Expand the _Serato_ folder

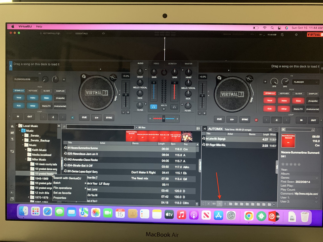click(x=23, y=136)
